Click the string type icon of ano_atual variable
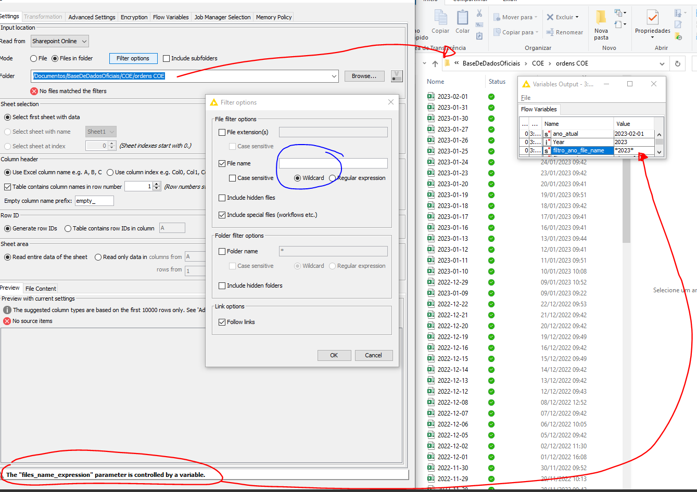Screen dimensions: 697x492 [547, 134]
